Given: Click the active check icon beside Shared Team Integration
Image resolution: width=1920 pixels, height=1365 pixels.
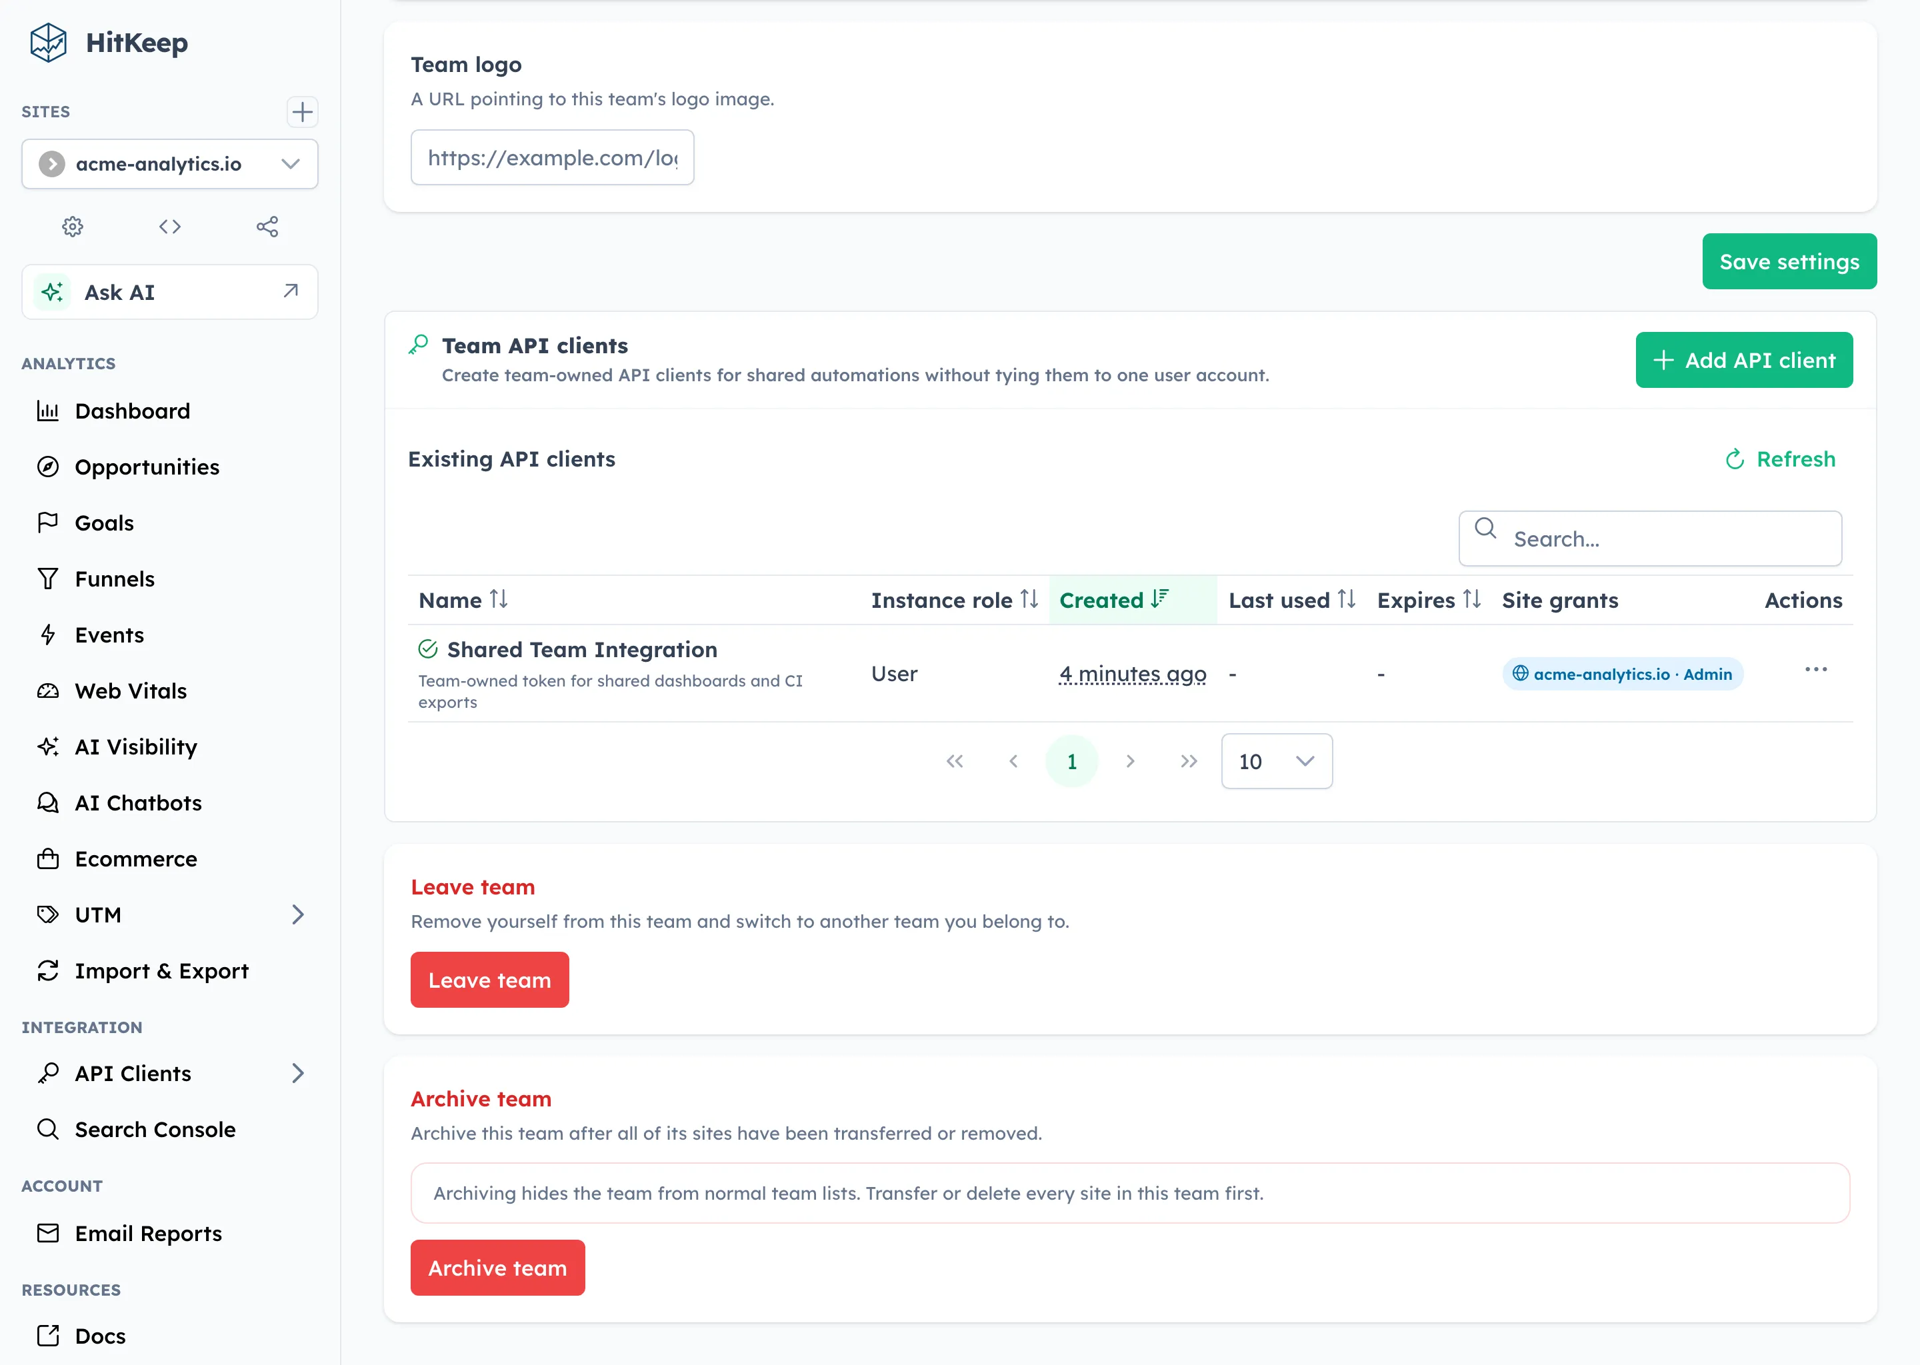Looking at the screenshot, I should click(x=428, y=649).
